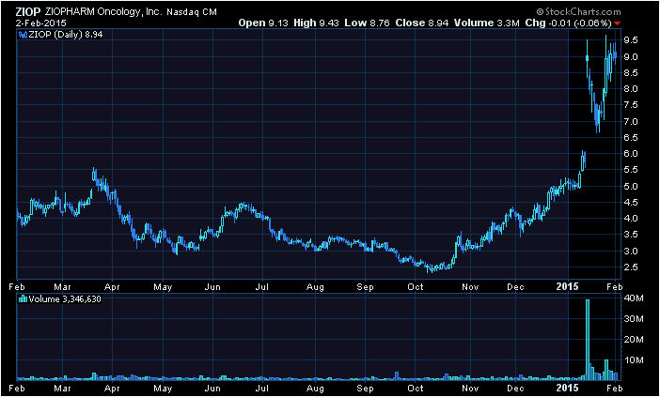Click the Oct label under the price chart
Screen dimensions: 660x397
pos(415,287)
